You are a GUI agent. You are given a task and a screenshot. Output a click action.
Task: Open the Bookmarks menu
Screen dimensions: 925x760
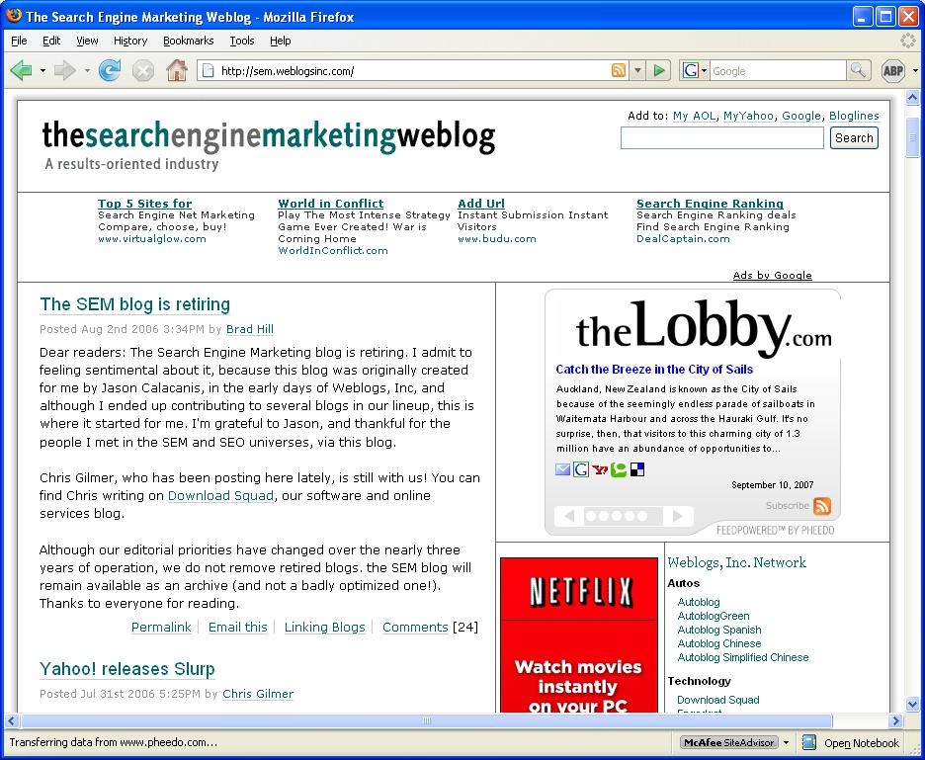tap(188, 41)
